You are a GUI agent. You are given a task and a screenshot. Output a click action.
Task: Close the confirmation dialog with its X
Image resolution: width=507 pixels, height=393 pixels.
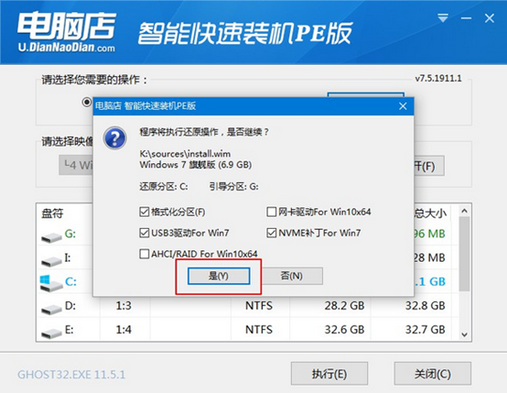tap(403, 106)
